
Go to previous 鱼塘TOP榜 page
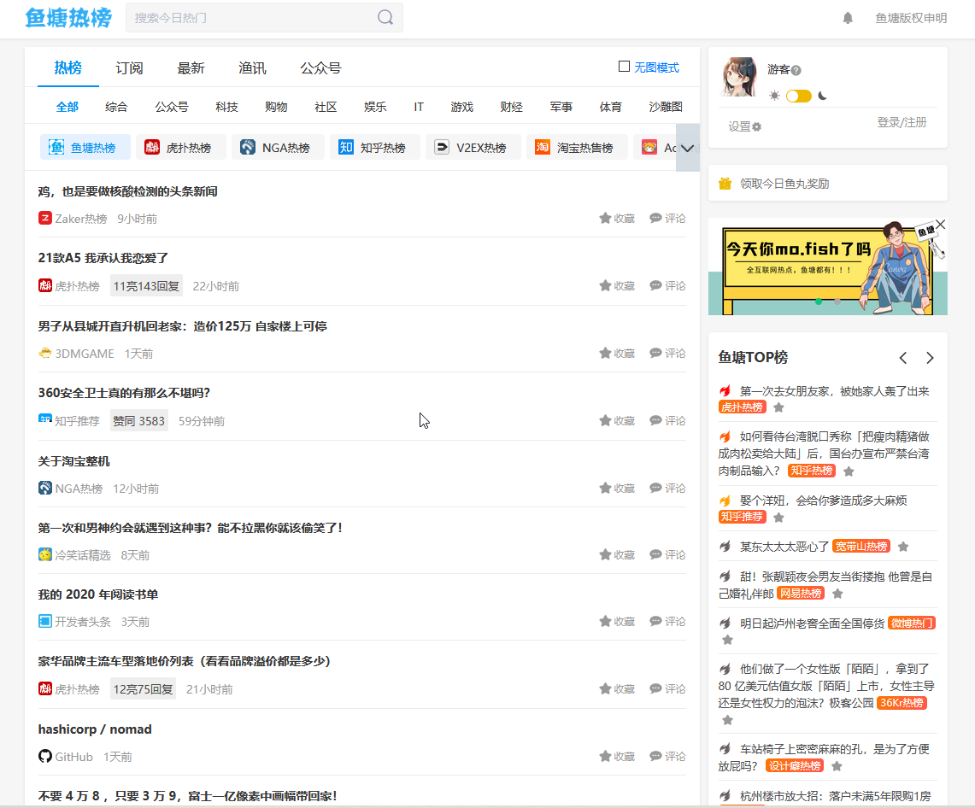(x=903, y=358)
